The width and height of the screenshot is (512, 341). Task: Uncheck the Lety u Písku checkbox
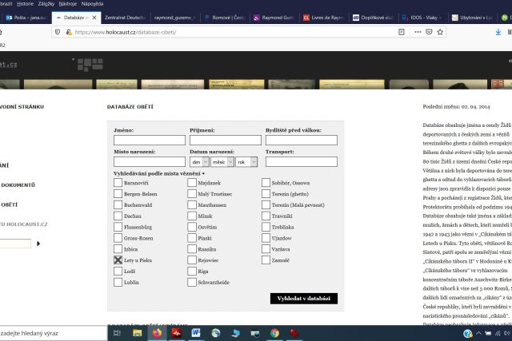click(x=118, y=260)
